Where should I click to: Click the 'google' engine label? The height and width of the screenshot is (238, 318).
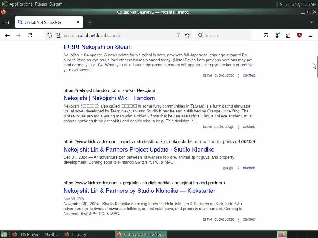(x=229, y=168)
